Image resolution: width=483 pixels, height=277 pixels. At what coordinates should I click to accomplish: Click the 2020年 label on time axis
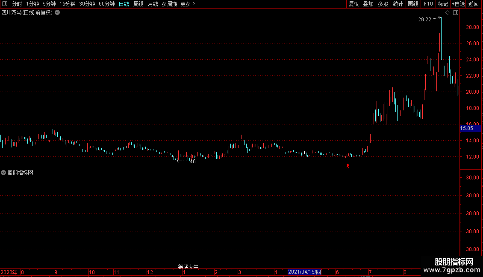tap(9, 272)
